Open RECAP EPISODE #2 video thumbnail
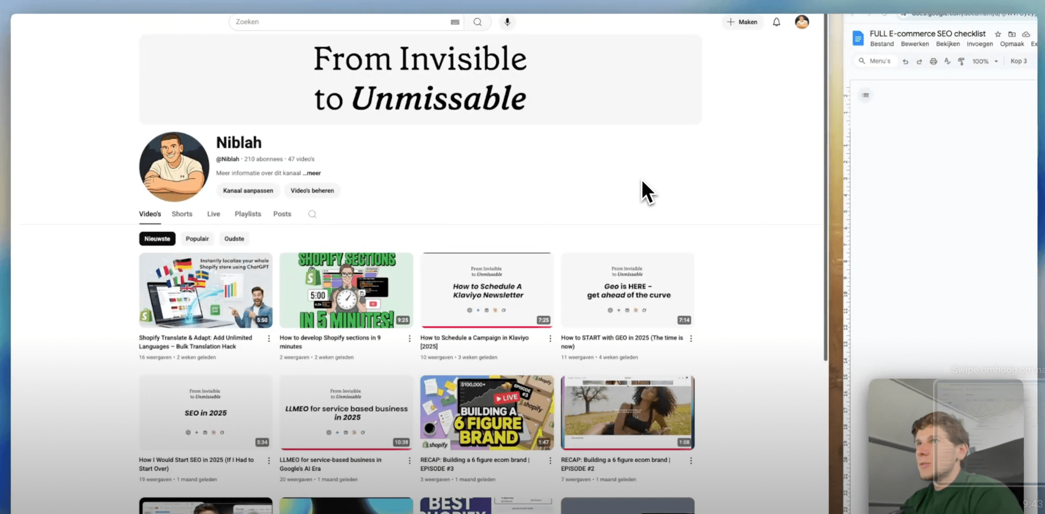This screenshot has width=1045, height=514. click(627, 412)
